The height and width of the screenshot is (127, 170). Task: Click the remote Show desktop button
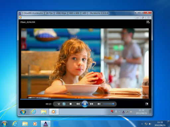click(x=150, y=112)
